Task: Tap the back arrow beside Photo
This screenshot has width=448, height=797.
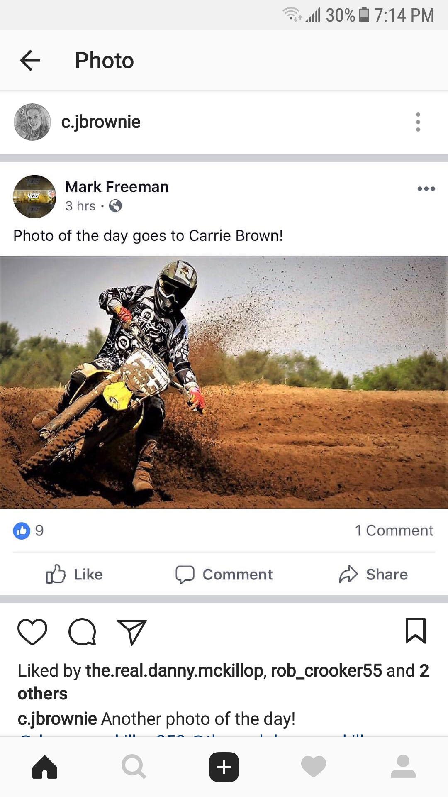Action: (30, 60)
